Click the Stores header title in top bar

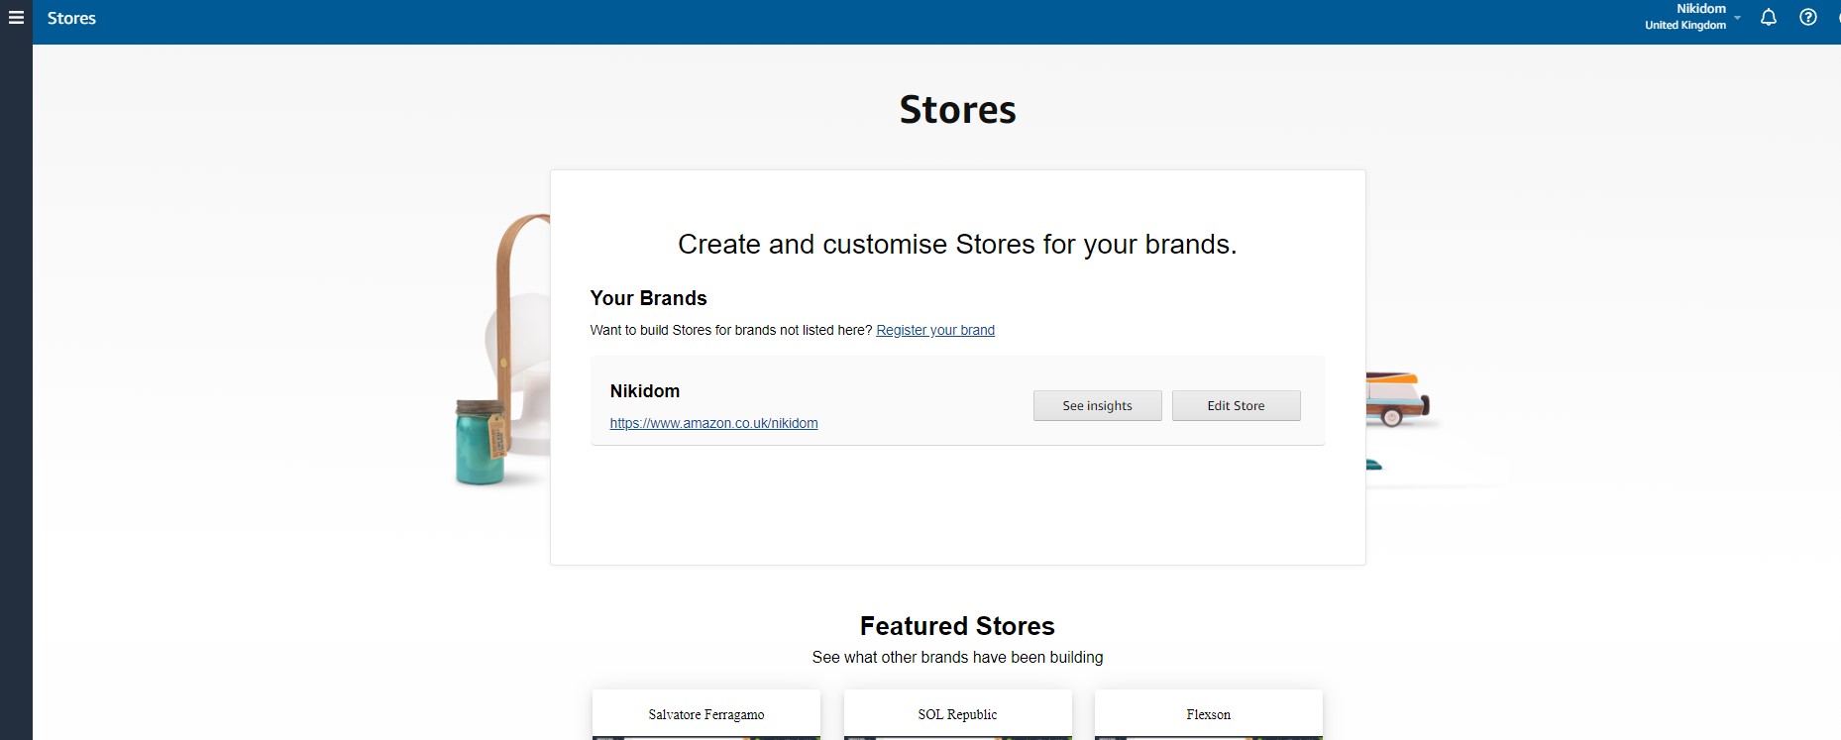click(x=71, y=18)
